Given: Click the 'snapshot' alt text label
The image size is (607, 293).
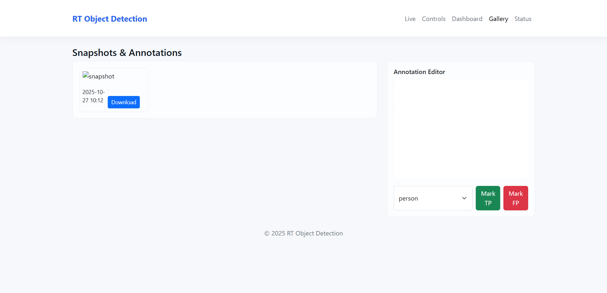Looking at the screenshot, I should (x=101, y=77).
